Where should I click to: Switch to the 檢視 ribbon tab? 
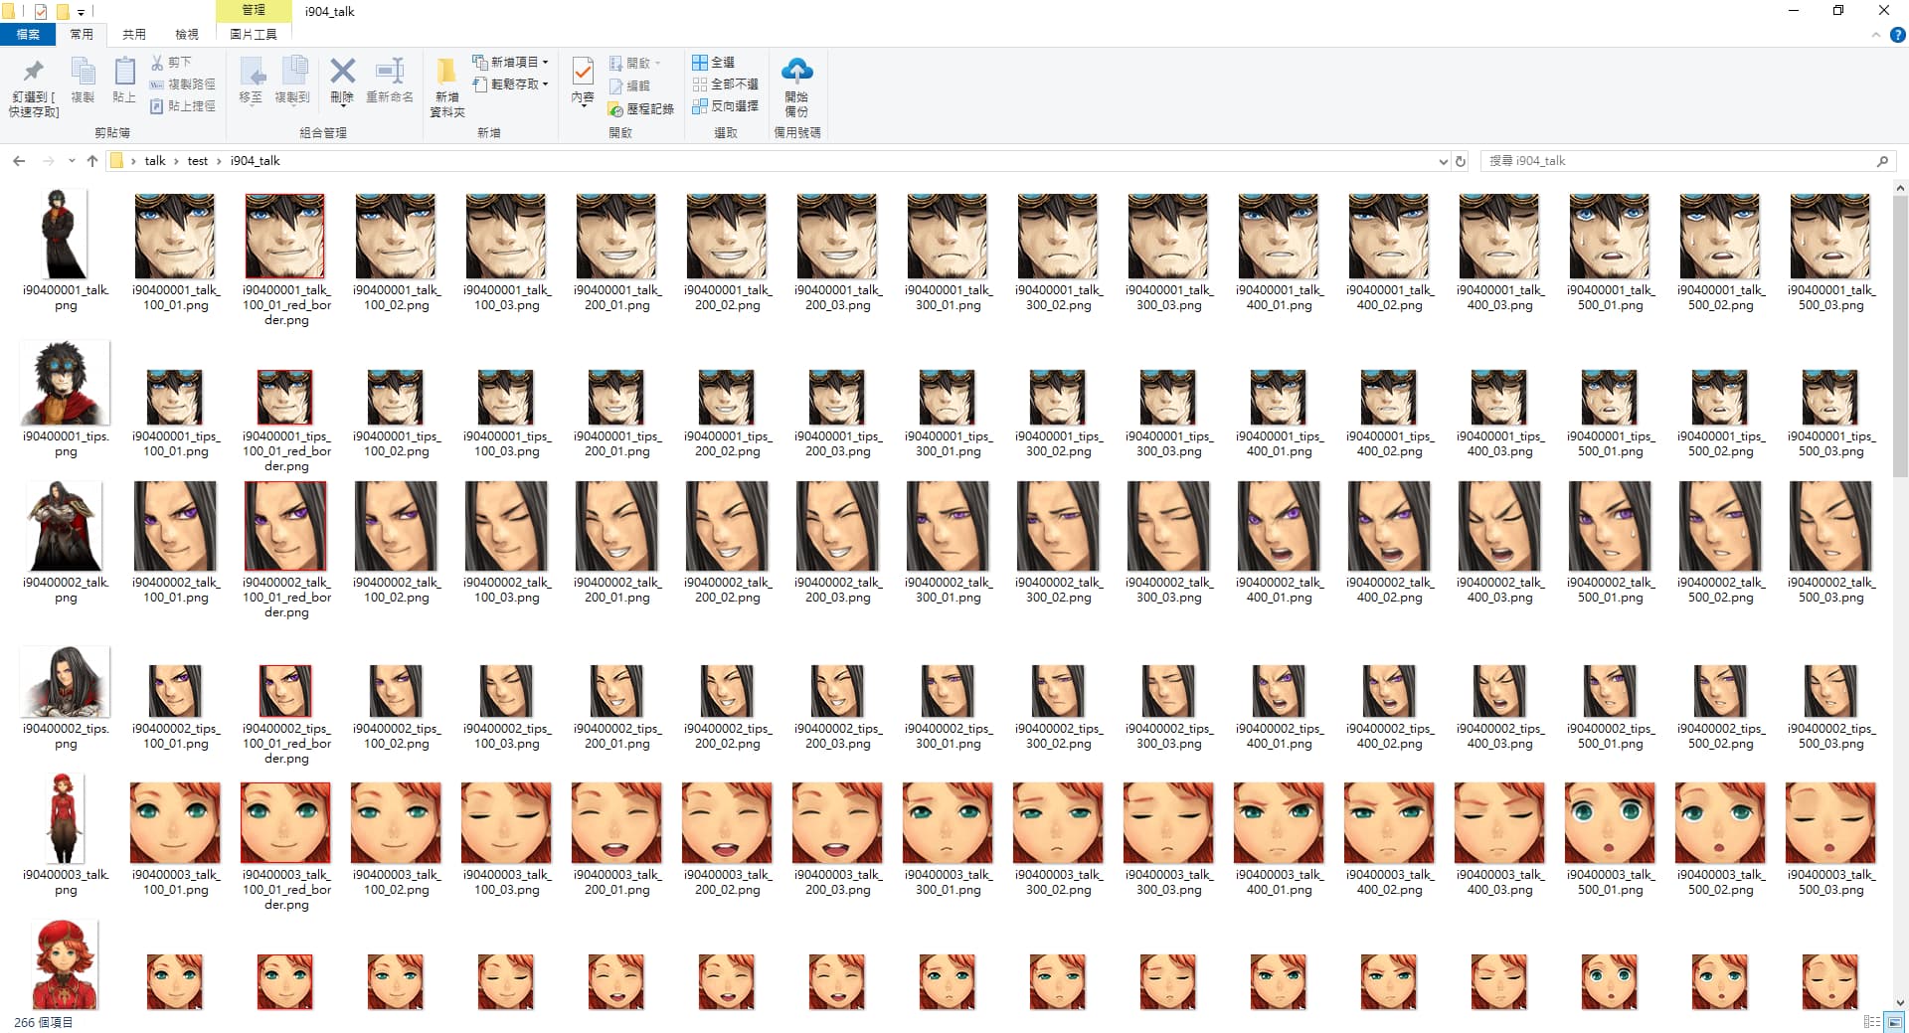(187, 35)
